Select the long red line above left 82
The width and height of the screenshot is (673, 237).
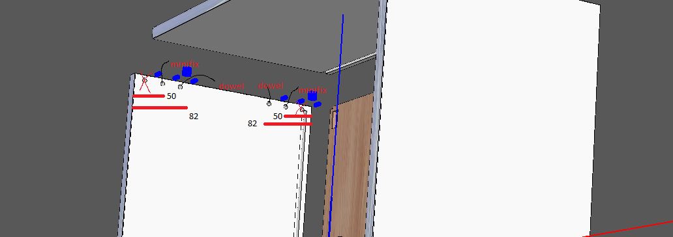point(160,107)
